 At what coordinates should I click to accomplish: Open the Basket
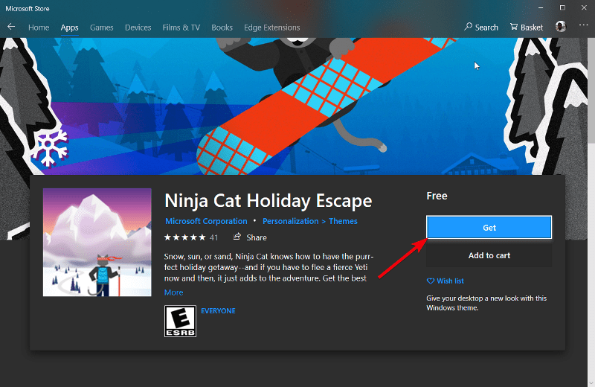[x=526, y=28]
